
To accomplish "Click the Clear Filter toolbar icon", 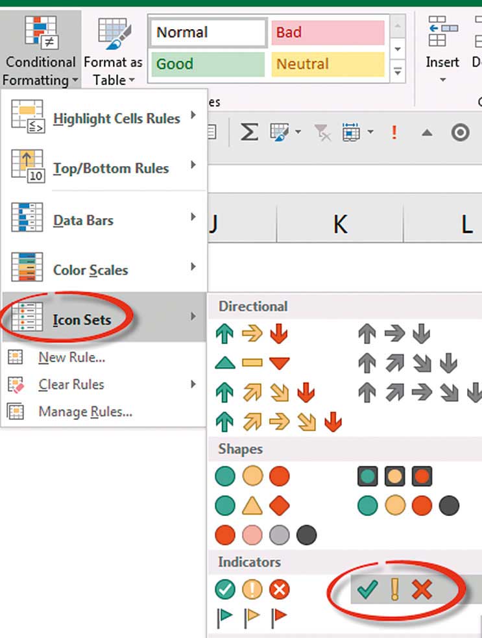I will (x=322, y=132).
